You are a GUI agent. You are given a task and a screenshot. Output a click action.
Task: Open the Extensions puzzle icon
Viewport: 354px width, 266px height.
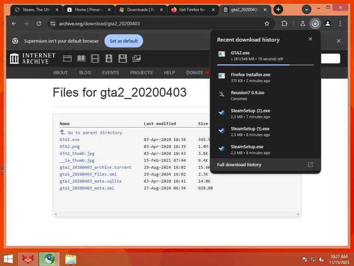click(284, 24)
